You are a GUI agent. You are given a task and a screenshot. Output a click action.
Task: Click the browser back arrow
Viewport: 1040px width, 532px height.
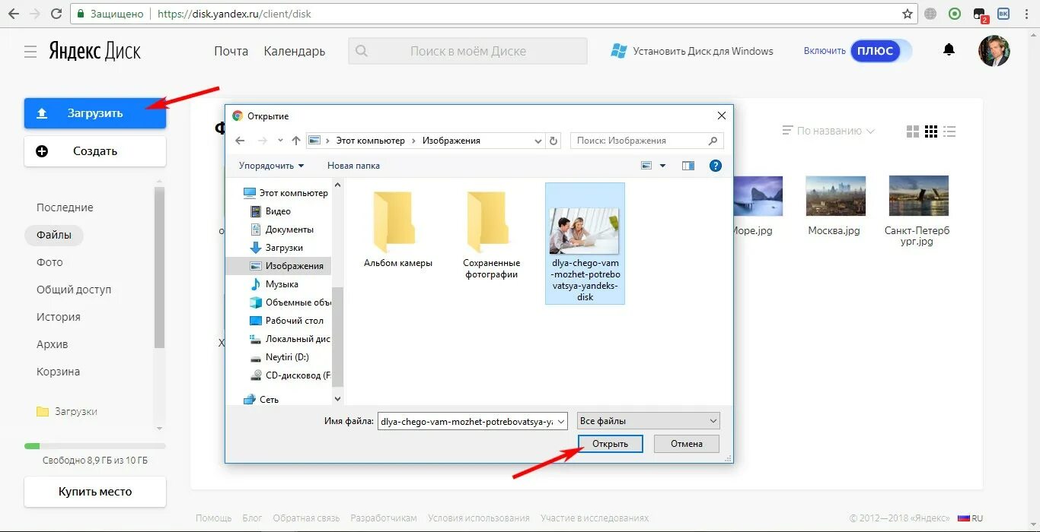13,14
